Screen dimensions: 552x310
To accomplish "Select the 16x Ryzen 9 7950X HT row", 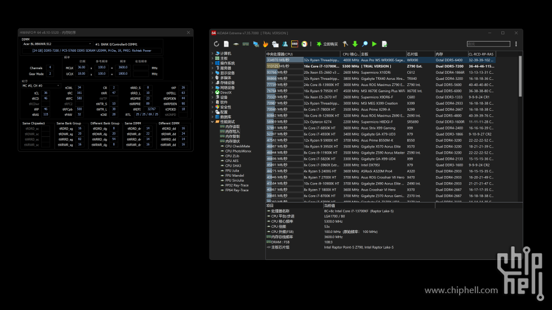I will point(381,91).
